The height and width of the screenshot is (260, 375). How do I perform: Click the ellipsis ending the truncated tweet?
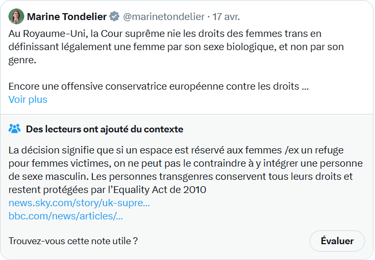pyautogui.click(x=305, y=86)
